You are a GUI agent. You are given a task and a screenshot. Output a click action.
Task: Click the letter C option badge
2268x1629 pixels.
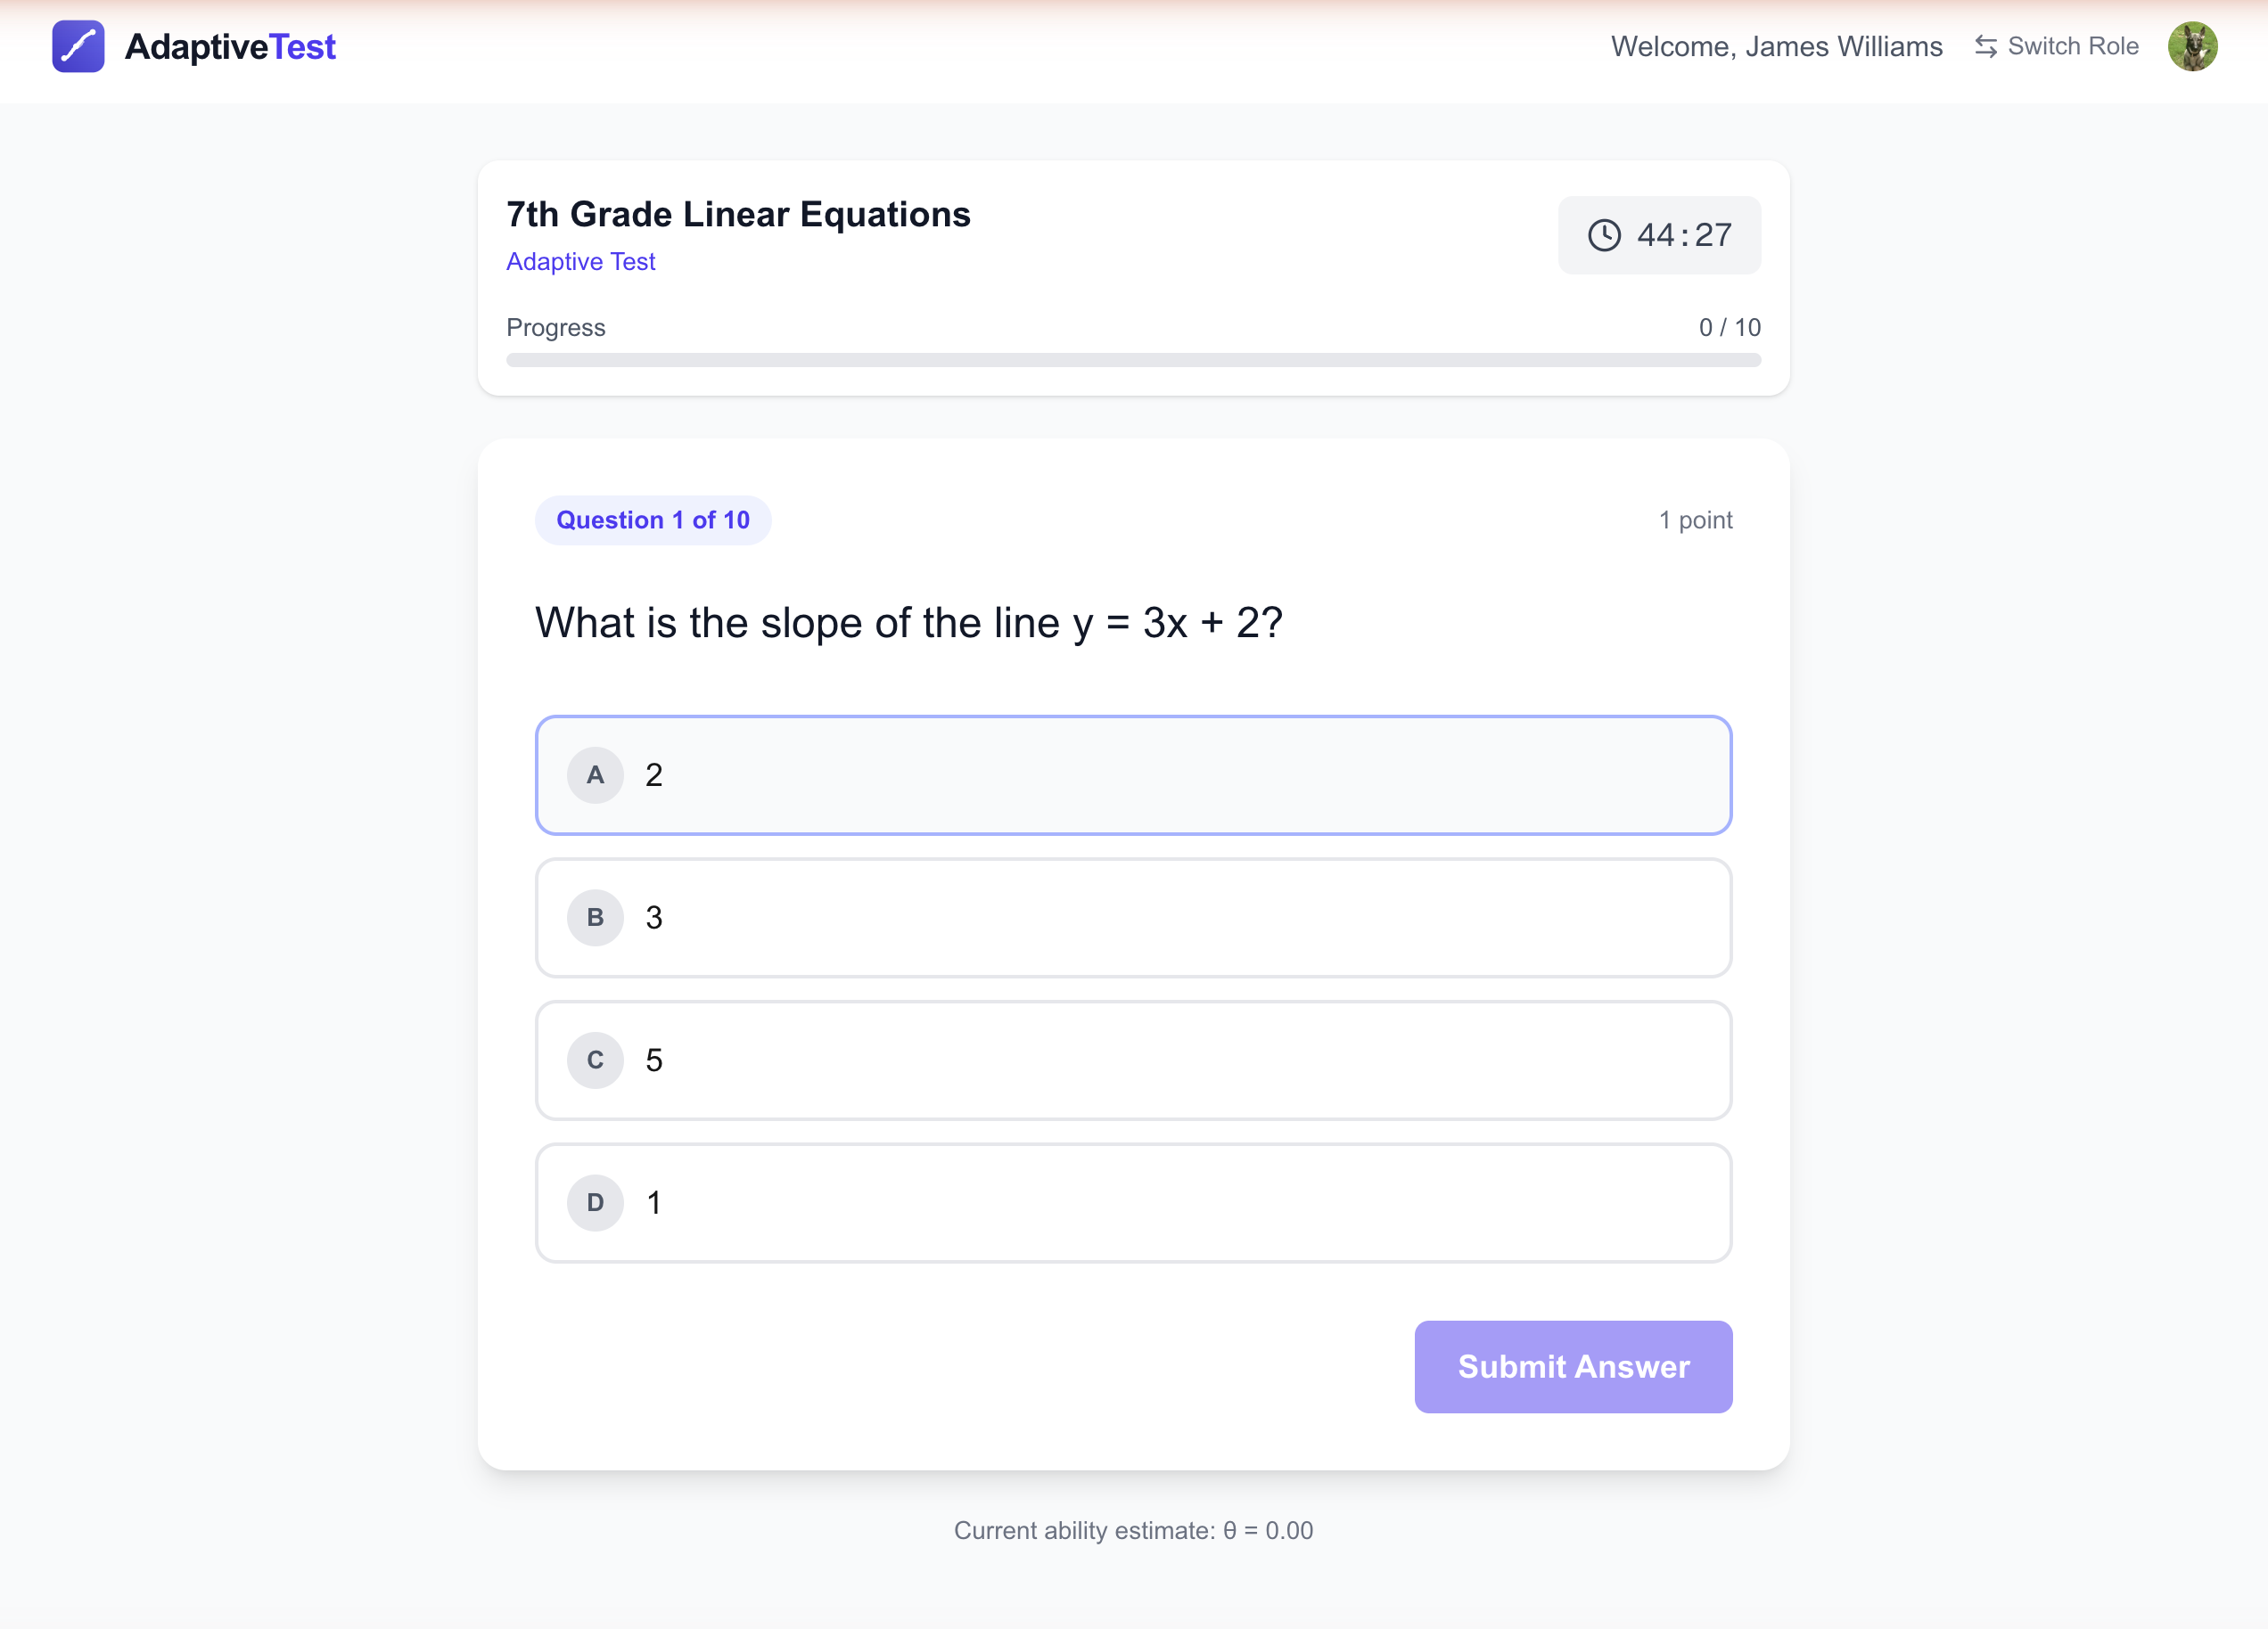(595, 1060)
